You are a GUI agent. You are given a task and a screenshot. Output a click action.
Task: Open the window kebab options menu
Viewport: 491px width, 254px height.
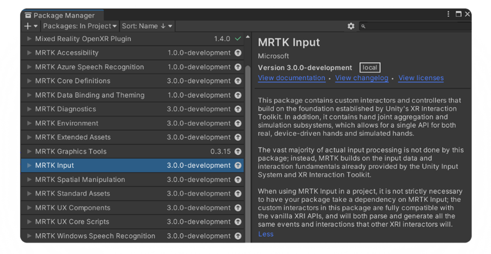[x=448, y=14]
